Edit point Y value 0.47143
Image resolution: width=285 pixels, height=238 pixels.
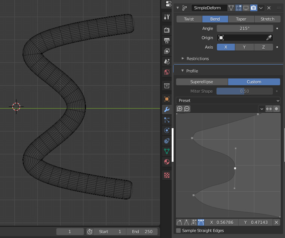click(255, 222)
